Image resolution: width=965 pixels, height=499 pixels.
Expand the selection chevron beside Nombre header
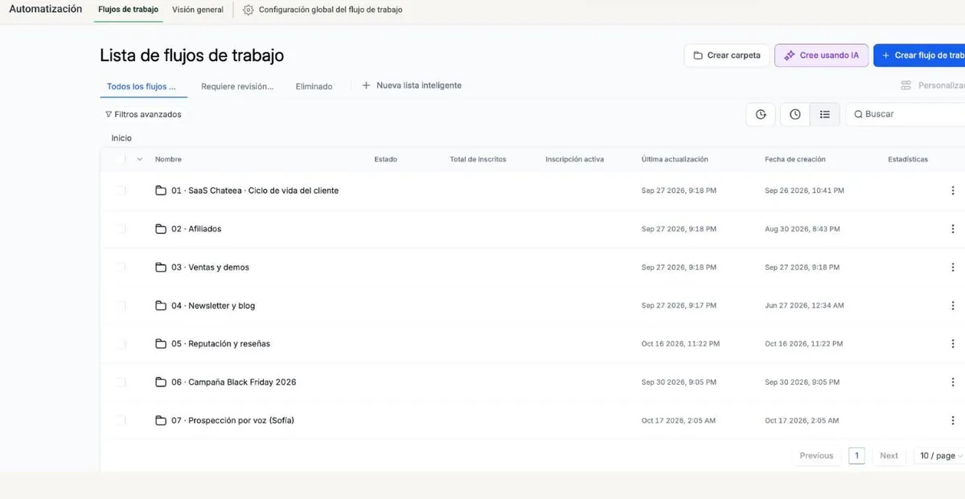[x=139, y=159]
